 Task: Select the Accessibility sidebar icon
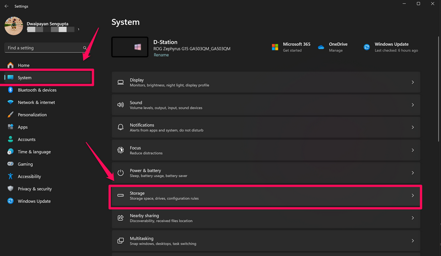[10, 177]
